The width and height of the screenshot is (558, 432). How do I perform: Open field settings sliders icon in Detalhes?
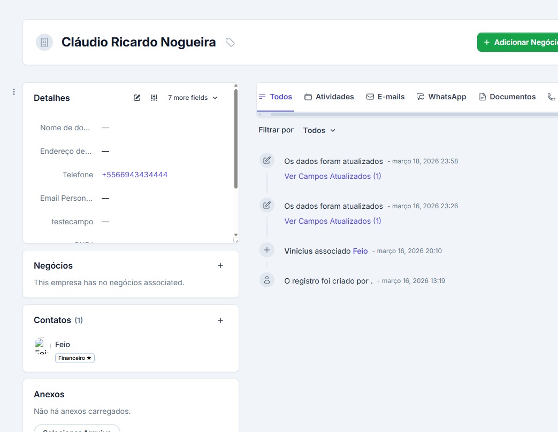pyautogui.click(x=154, y=98)
